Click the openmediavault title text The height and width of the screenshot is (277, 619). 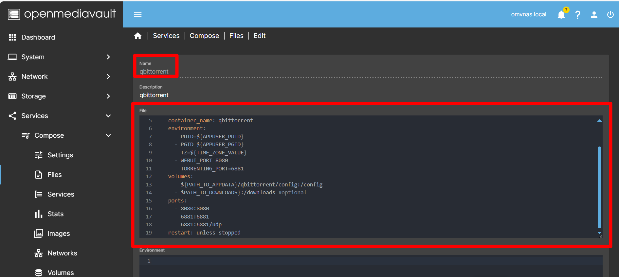pyautogui.click(x=70, y=14)
